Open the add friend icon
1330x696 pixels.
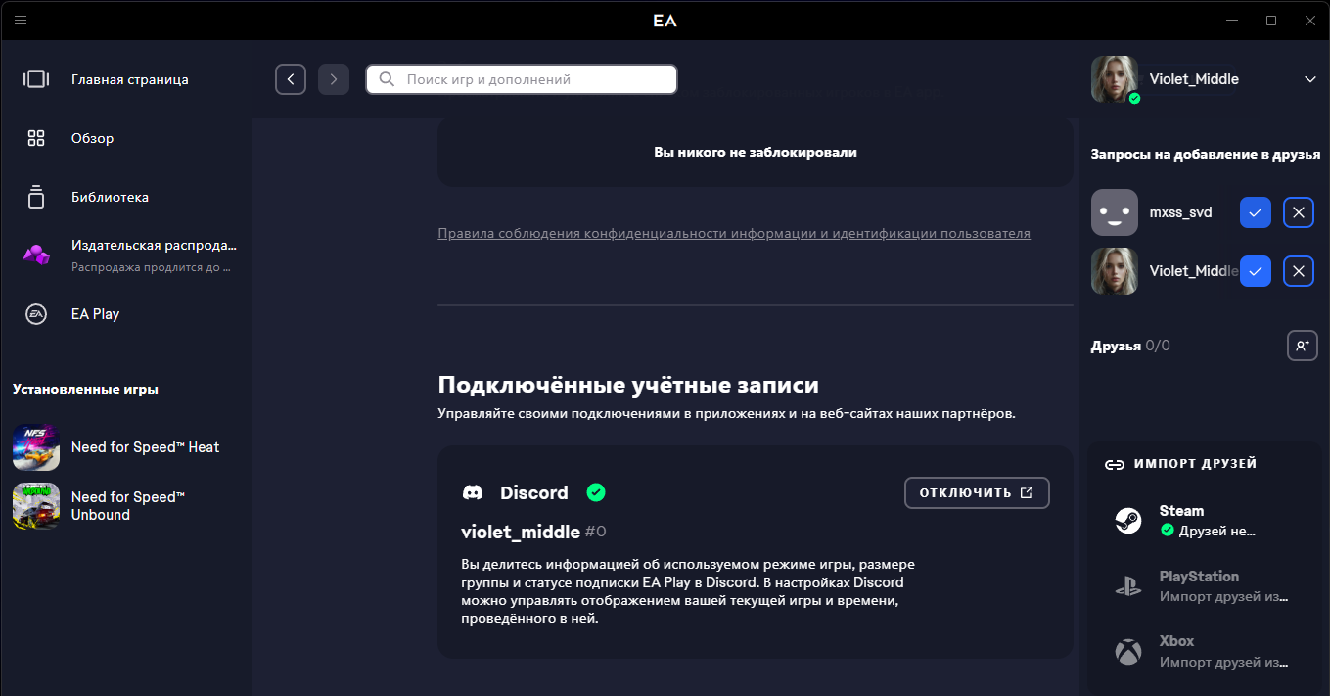coord(1302,346)
